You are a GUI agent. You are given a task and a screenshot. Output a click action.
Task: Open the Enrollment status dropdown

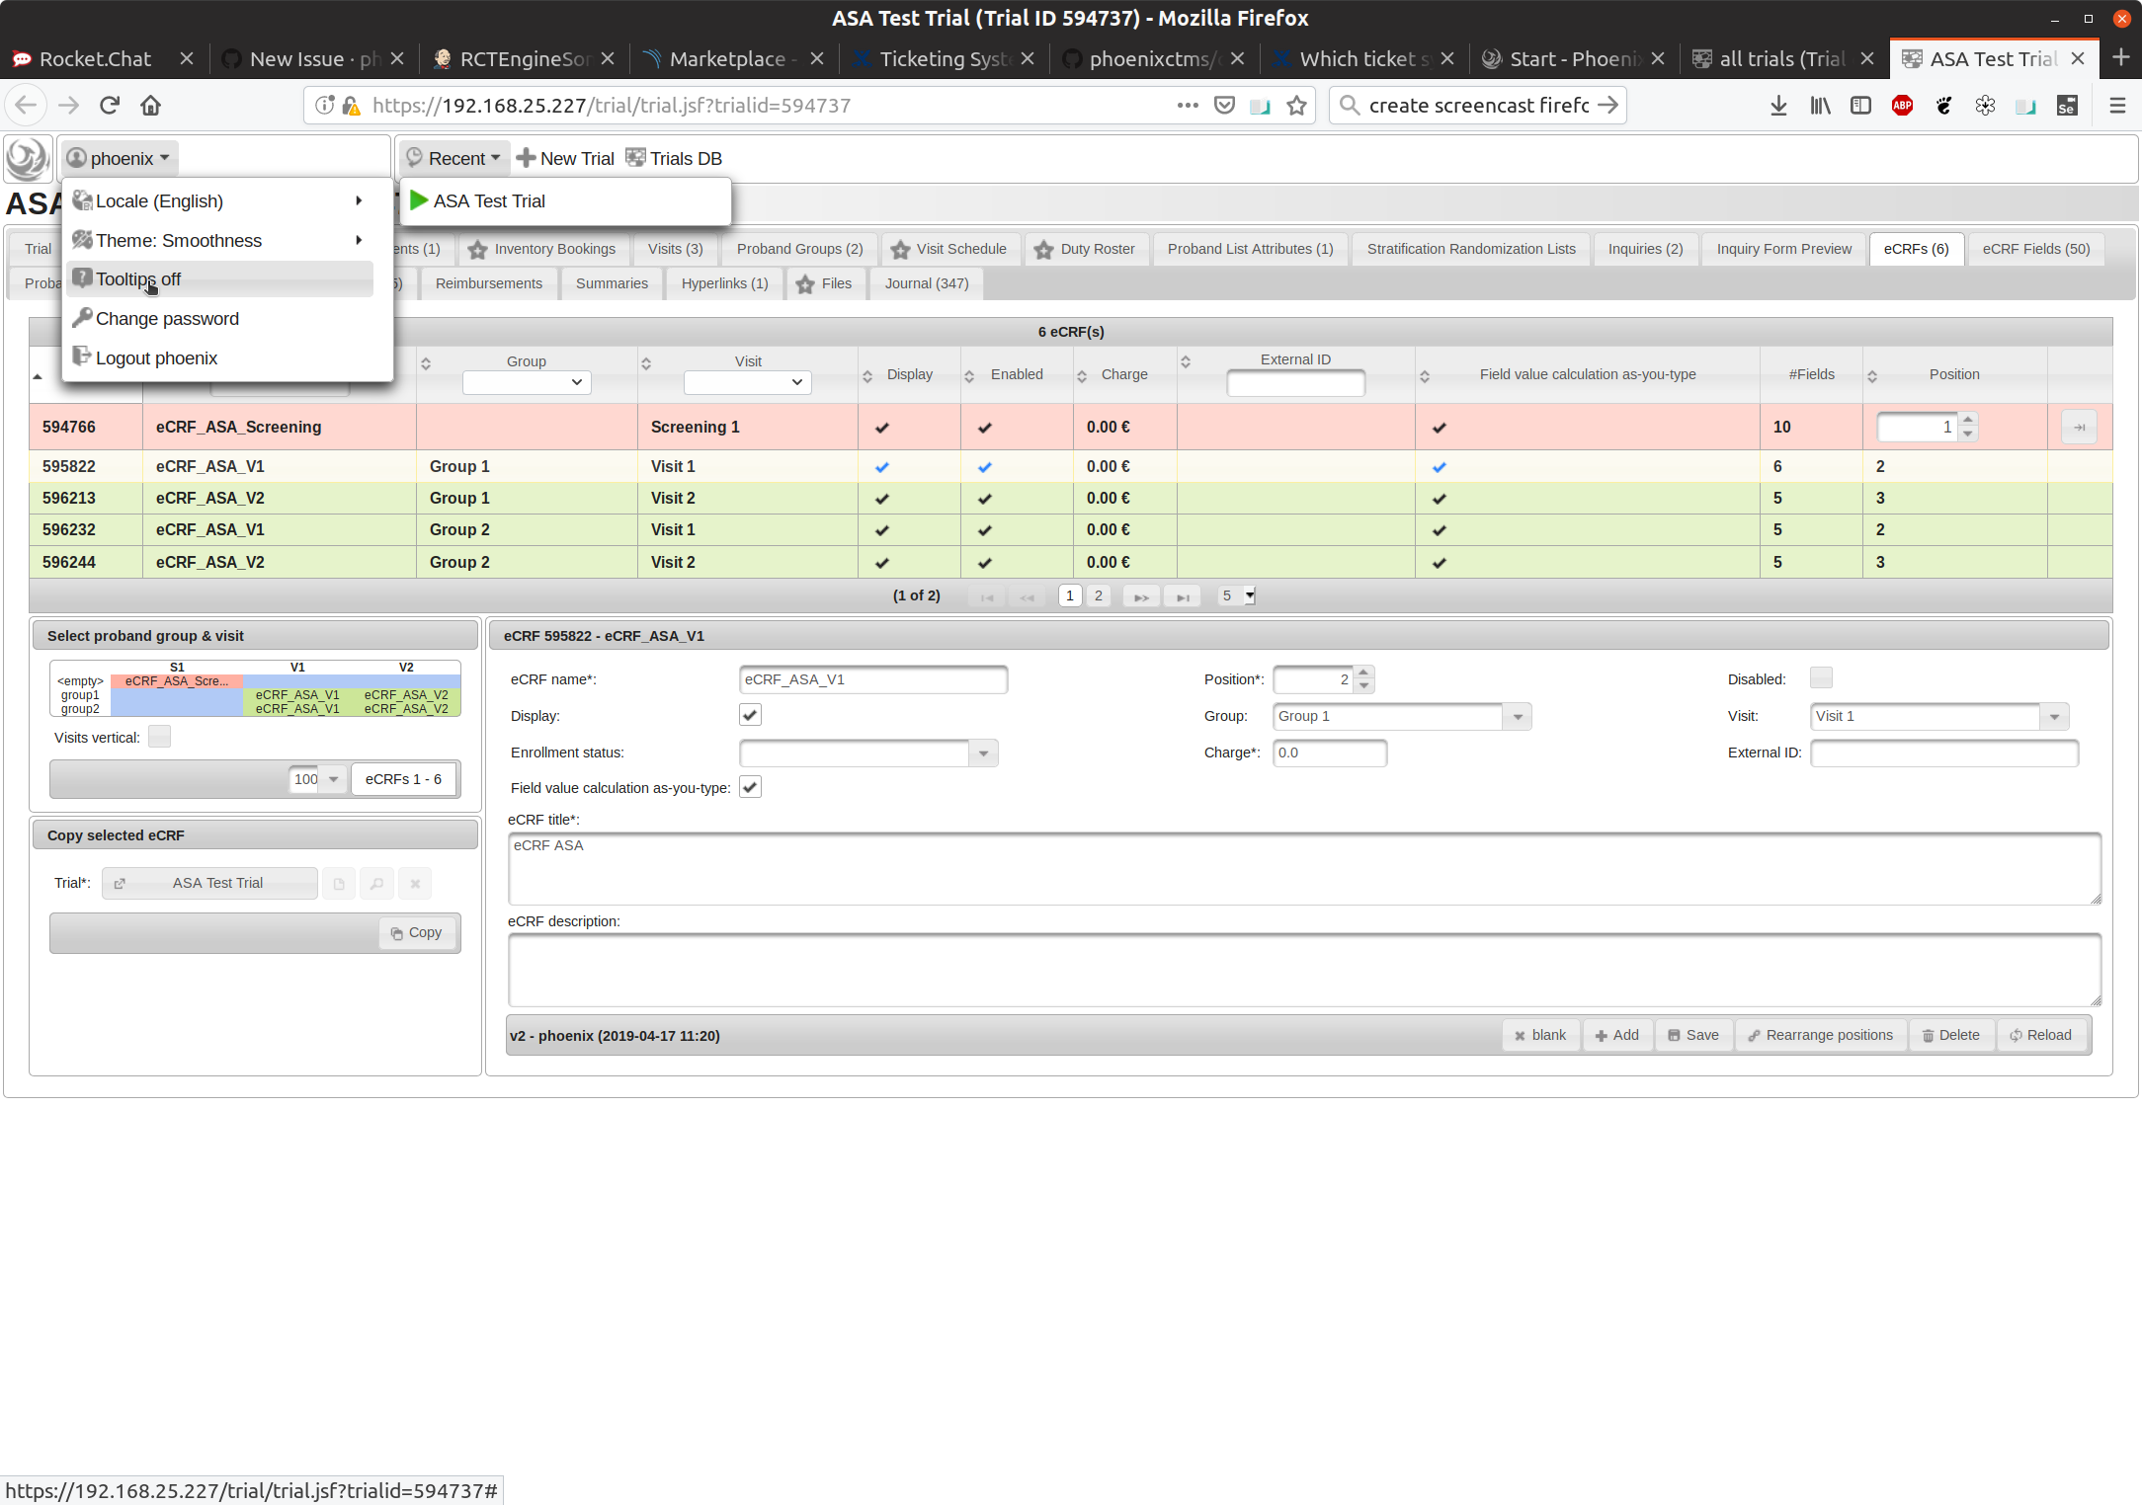coord(983,753)
